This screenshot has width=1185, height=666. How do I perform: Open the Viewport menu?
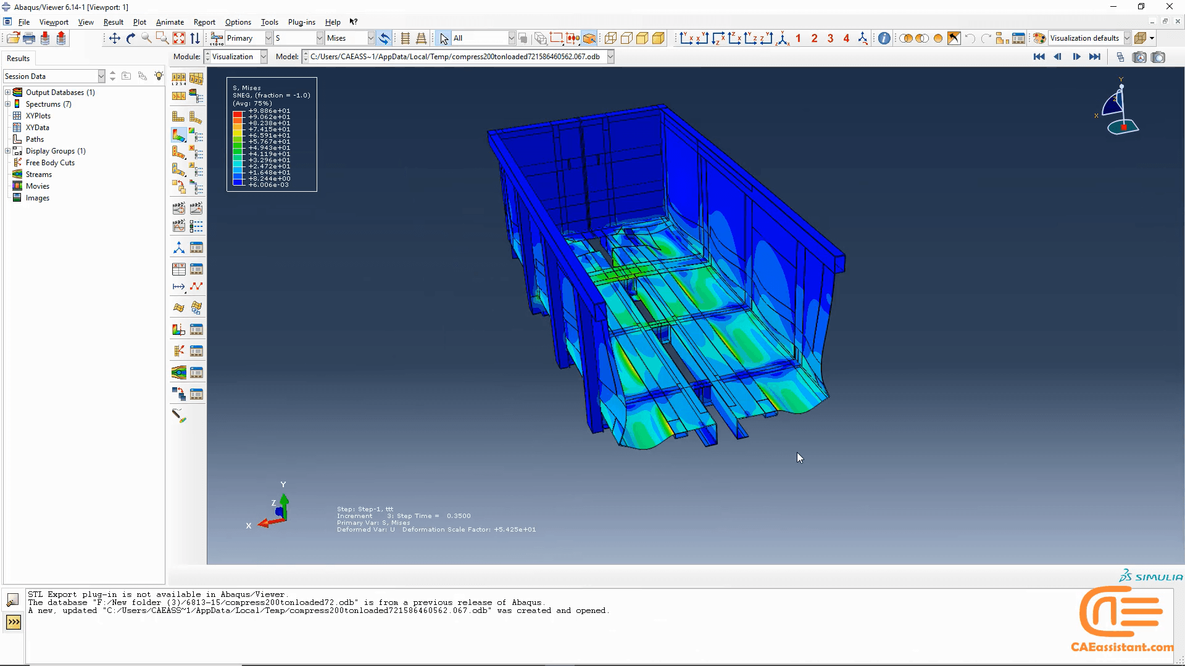pyautogui.click(x=54, y=22)
